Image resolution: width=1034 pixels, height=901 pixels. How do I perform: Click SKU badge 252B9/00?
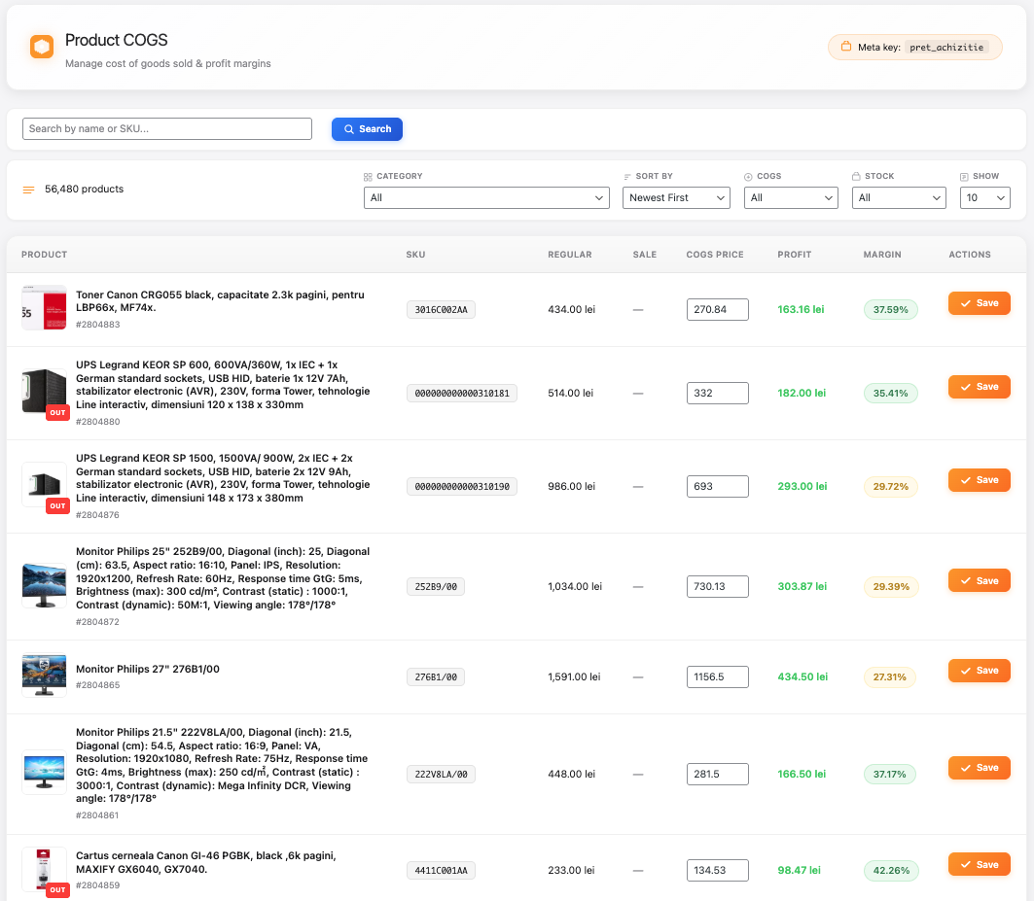point(436,587)
